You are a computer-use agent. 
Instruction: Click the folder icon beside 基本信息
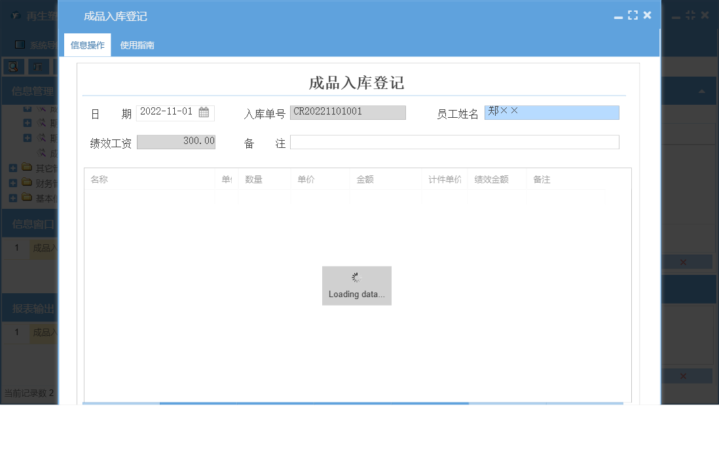[27, 197]
